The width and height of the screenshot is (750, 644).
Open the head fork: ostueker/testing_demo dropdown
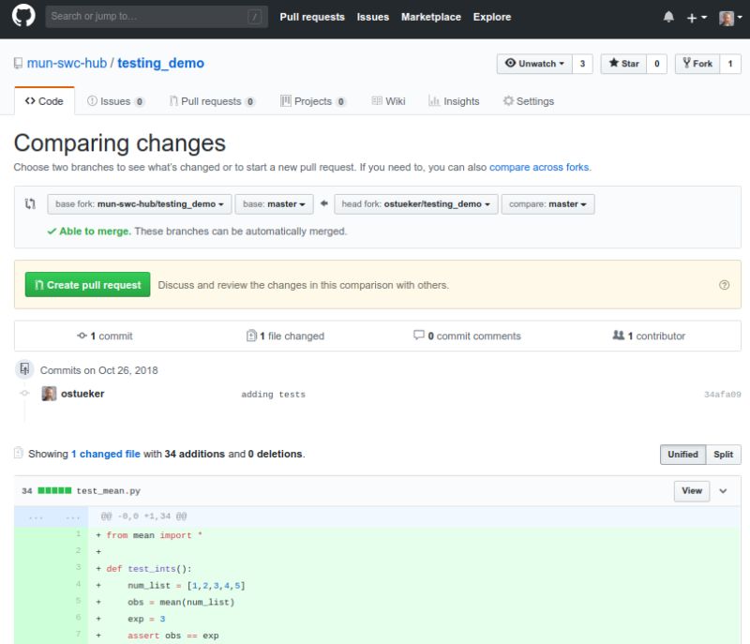pos(415,203)
